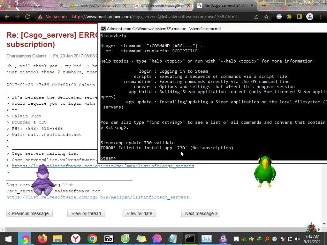Viewport: 327px width, 245px height.
Task: Toggle the browser side panel icon
Action: coord(300,17)
